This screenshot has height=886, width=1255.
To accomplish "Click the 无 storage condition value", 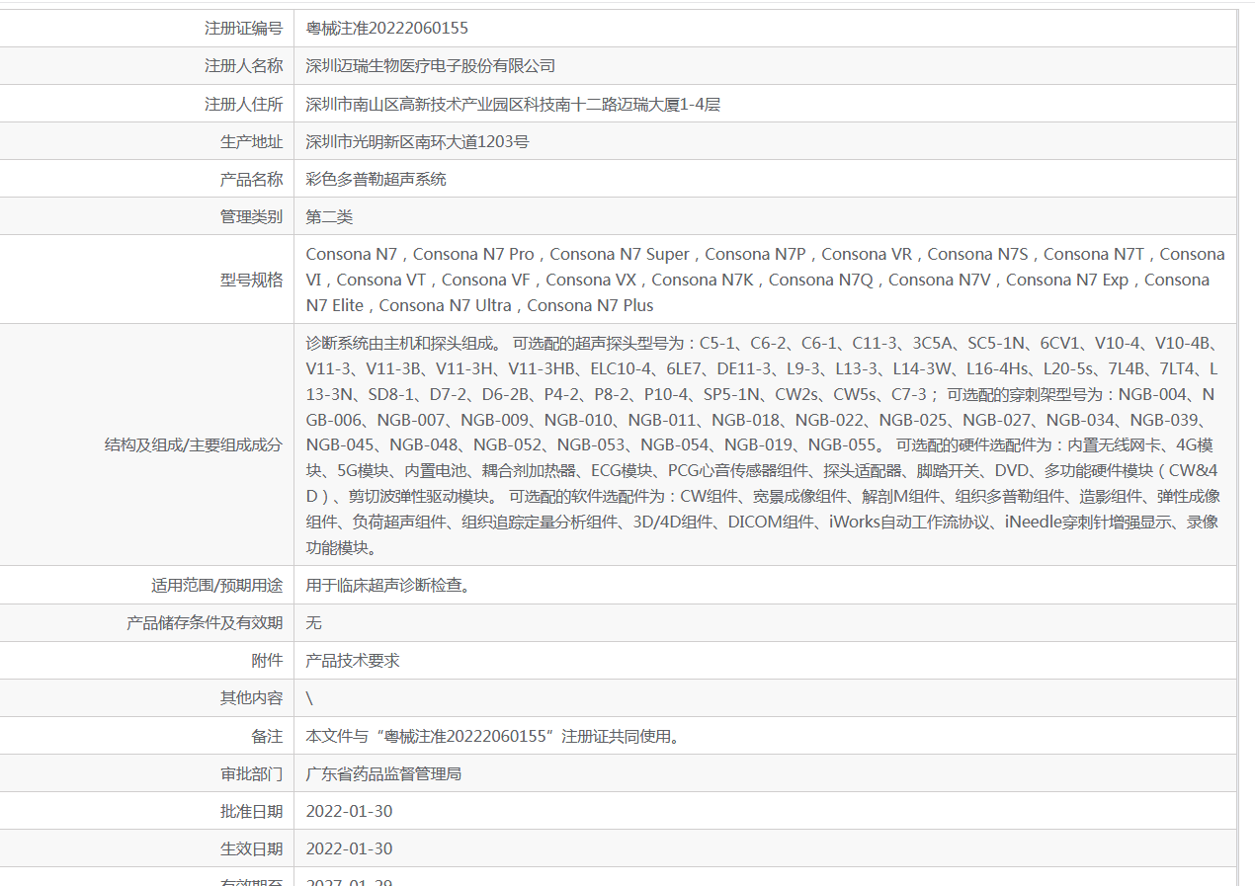I will (x=313, y=622).
